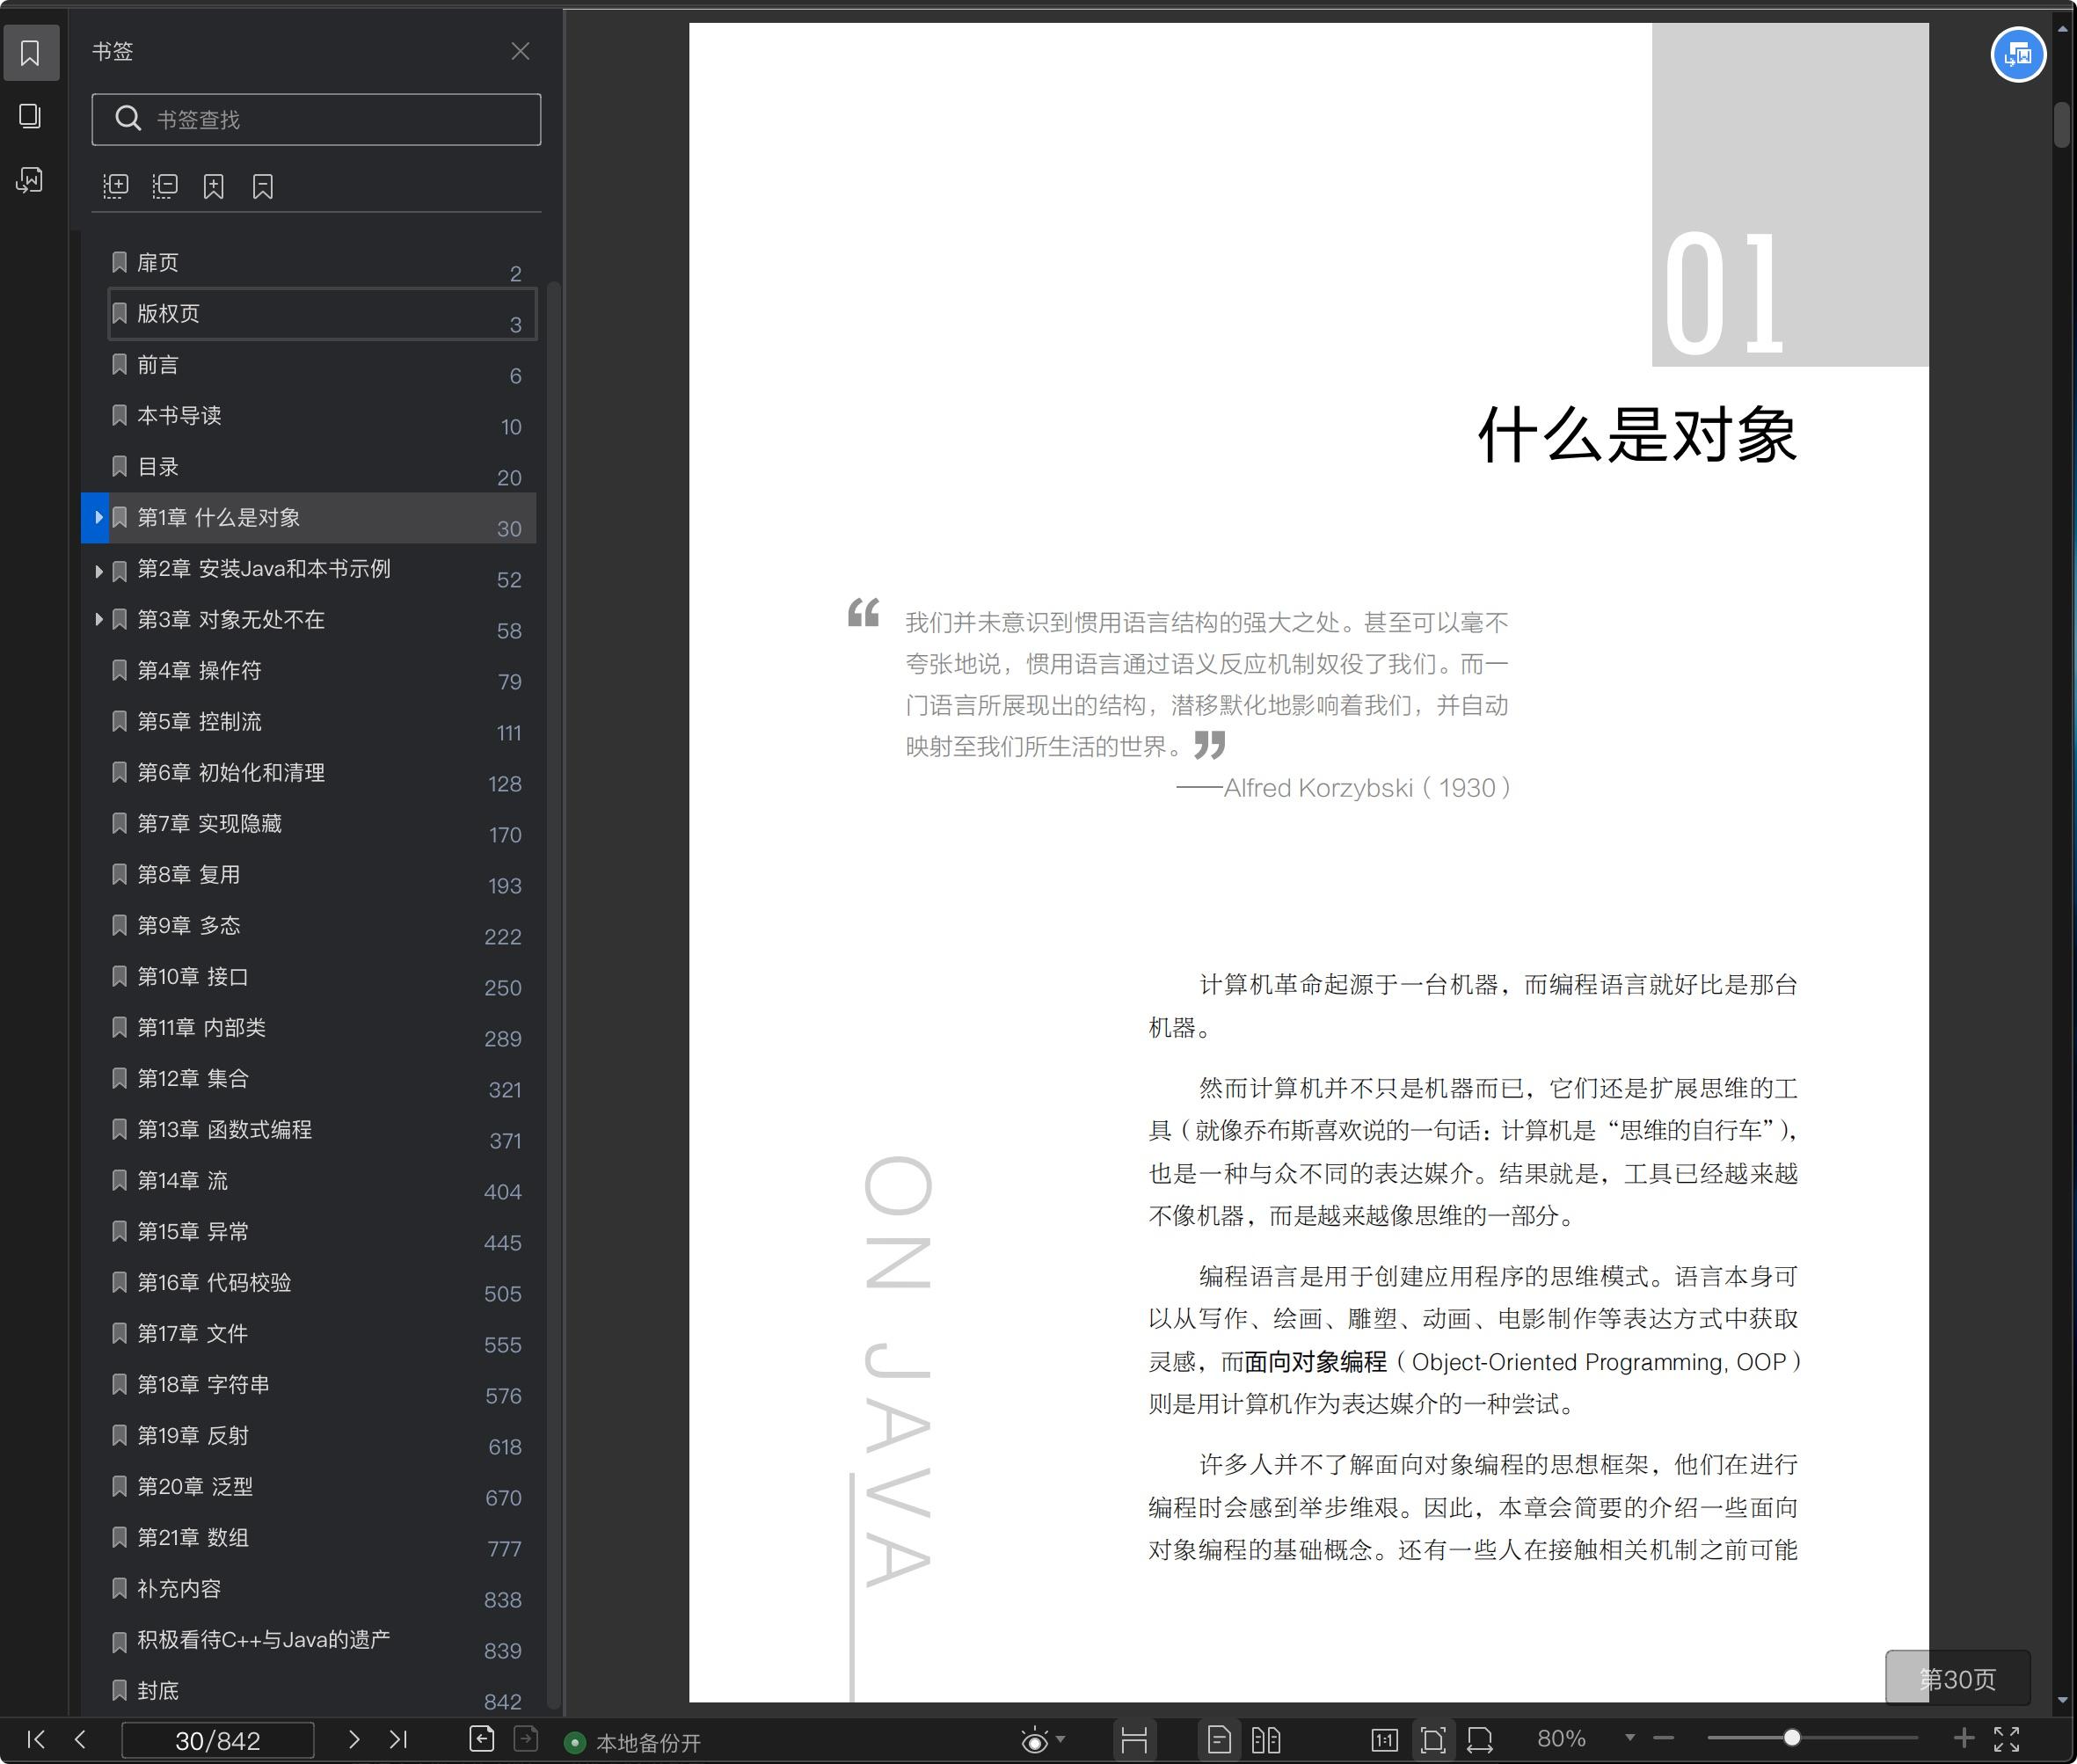Open the annotations panel icon in sidebar
2077x1764 pixels.
pyautogui.click(x=30, y=180)
